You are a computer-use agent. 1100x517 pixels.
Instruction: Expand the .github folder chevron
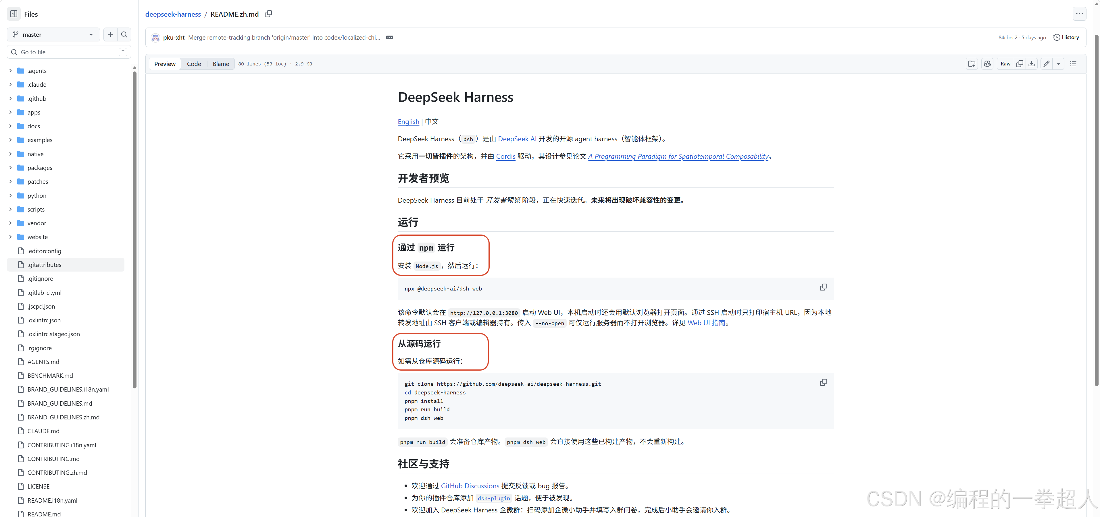point(10,98)
